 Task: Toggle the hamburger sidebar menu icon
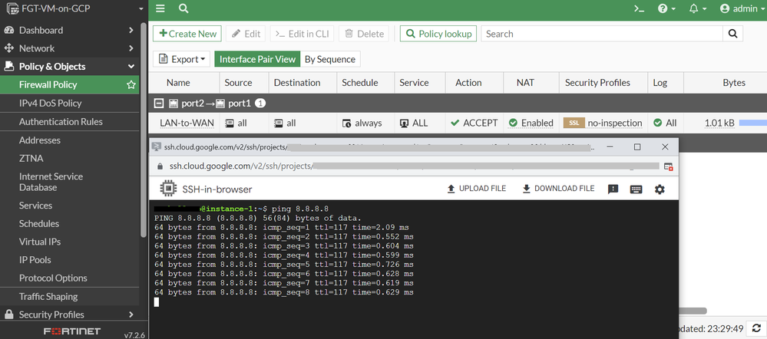pyautogui.click(x=160, y=8)
